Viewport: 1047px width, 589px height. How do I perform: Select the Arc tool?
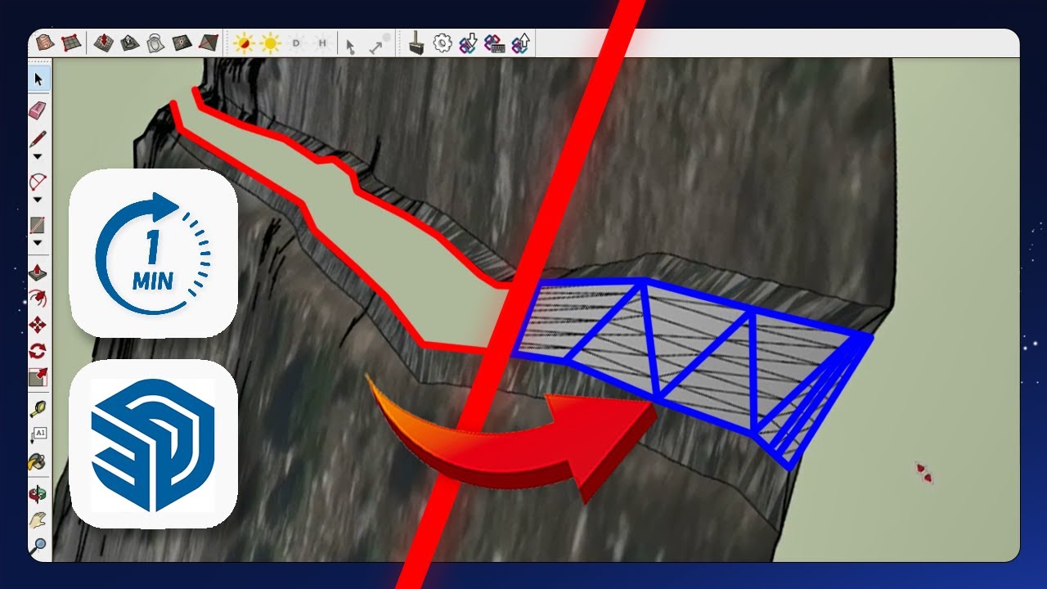point(38,182)
